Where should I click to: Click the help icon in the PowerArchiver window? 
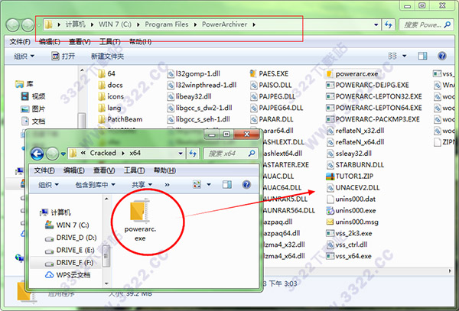point(442,56)
